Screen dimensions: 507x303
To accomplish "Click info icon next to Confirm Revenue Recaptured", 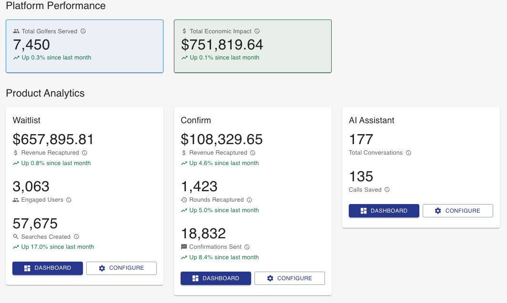I will point(253,153).
